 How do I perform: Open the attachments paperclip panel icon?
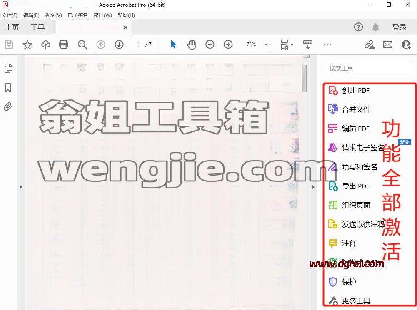8,107
